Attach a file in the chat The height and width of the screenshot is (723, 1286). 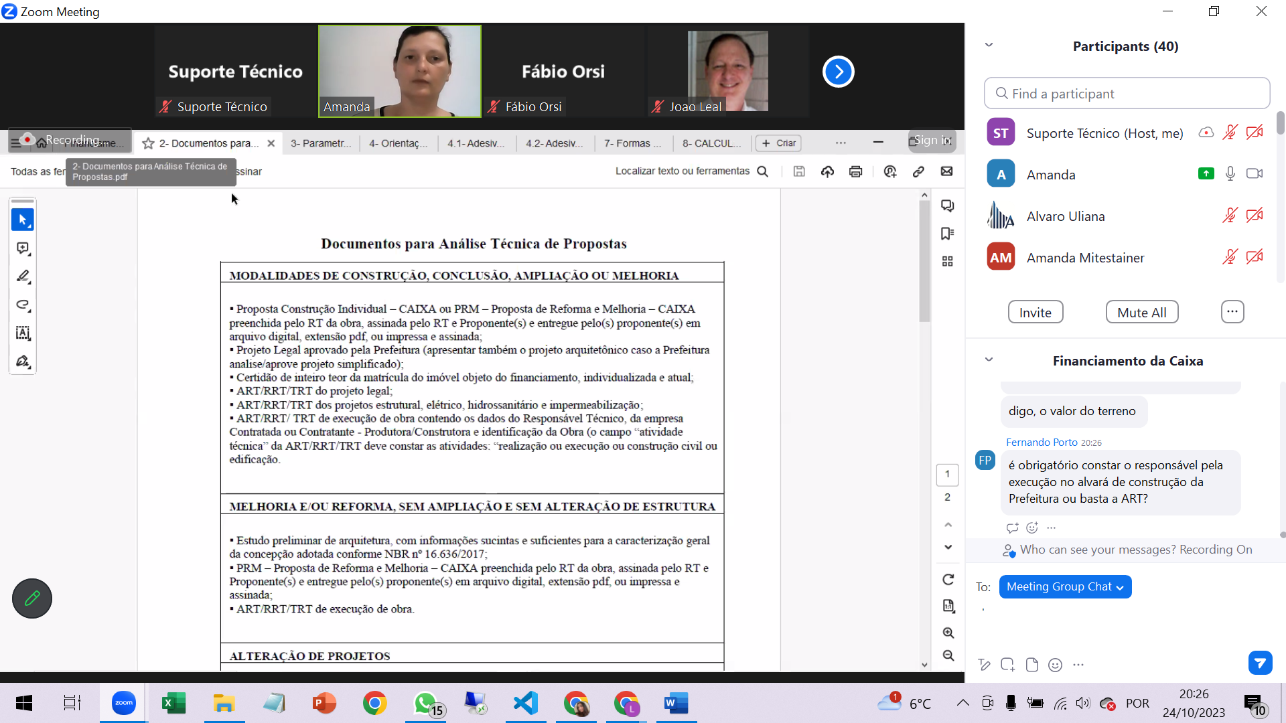(1031, 665)
